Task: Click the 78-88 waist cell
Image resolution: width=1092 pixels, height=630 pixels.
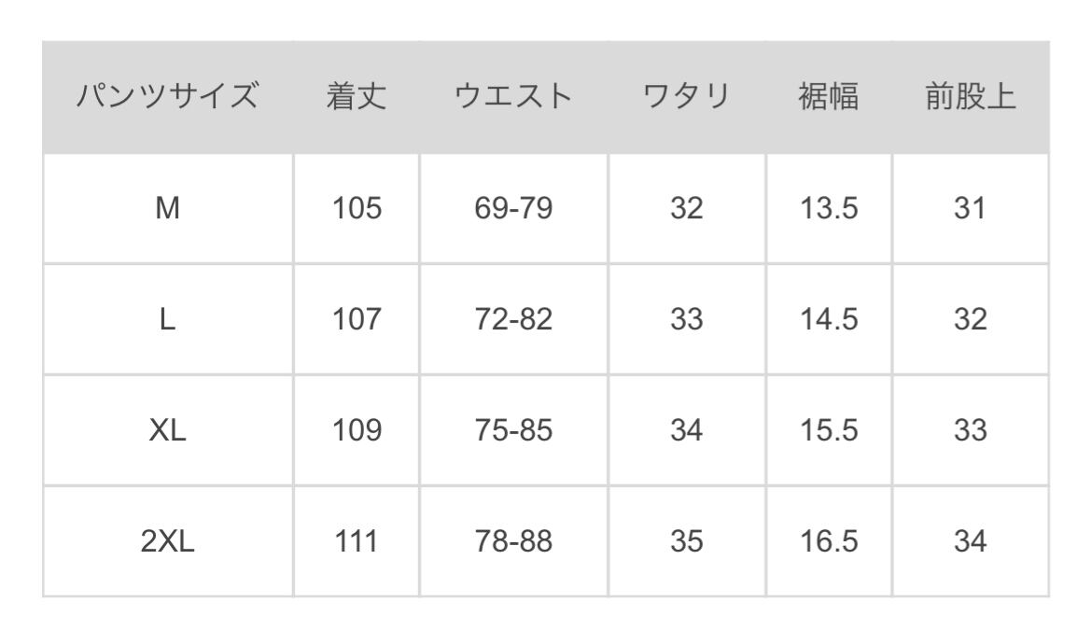Action: (513, 541)
